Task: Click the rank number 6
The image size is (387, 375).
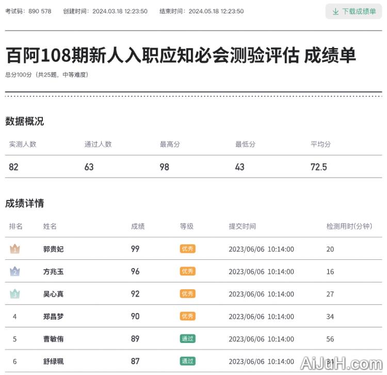Action: click(15, 362)
